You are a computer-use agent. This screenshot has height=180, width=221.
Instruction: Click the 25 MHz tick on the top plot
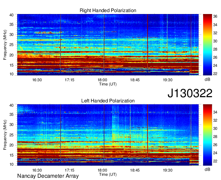click(x=11, y=45)
